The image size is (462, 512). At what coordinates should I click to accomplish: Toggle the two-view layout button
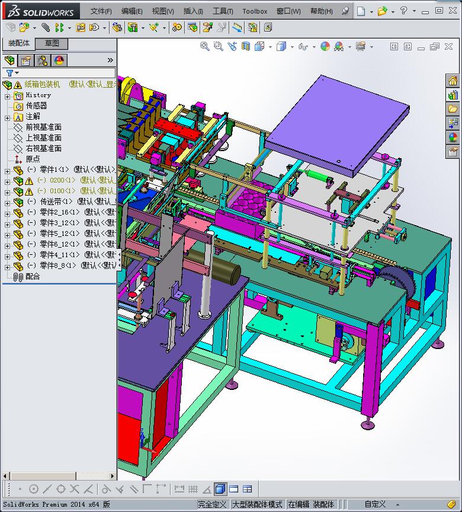click(x=233, y=489)
